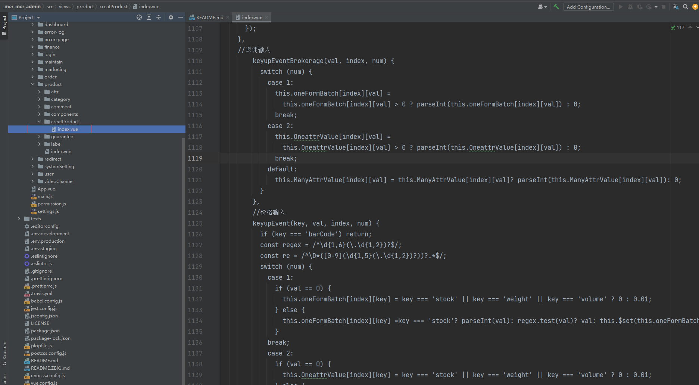Hide the Project panel with minus icon
The image size is (699, 385).
[181, 17]
